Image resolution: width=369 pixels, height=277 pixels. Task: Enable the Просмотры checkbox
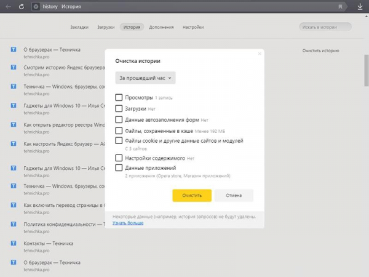[x=119, y=98]
